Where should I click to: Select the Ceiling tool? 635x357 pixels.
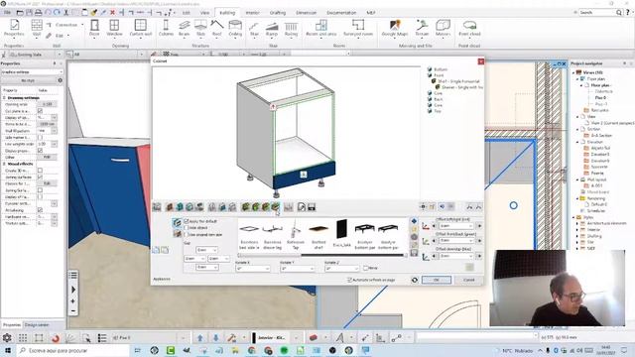235,28
